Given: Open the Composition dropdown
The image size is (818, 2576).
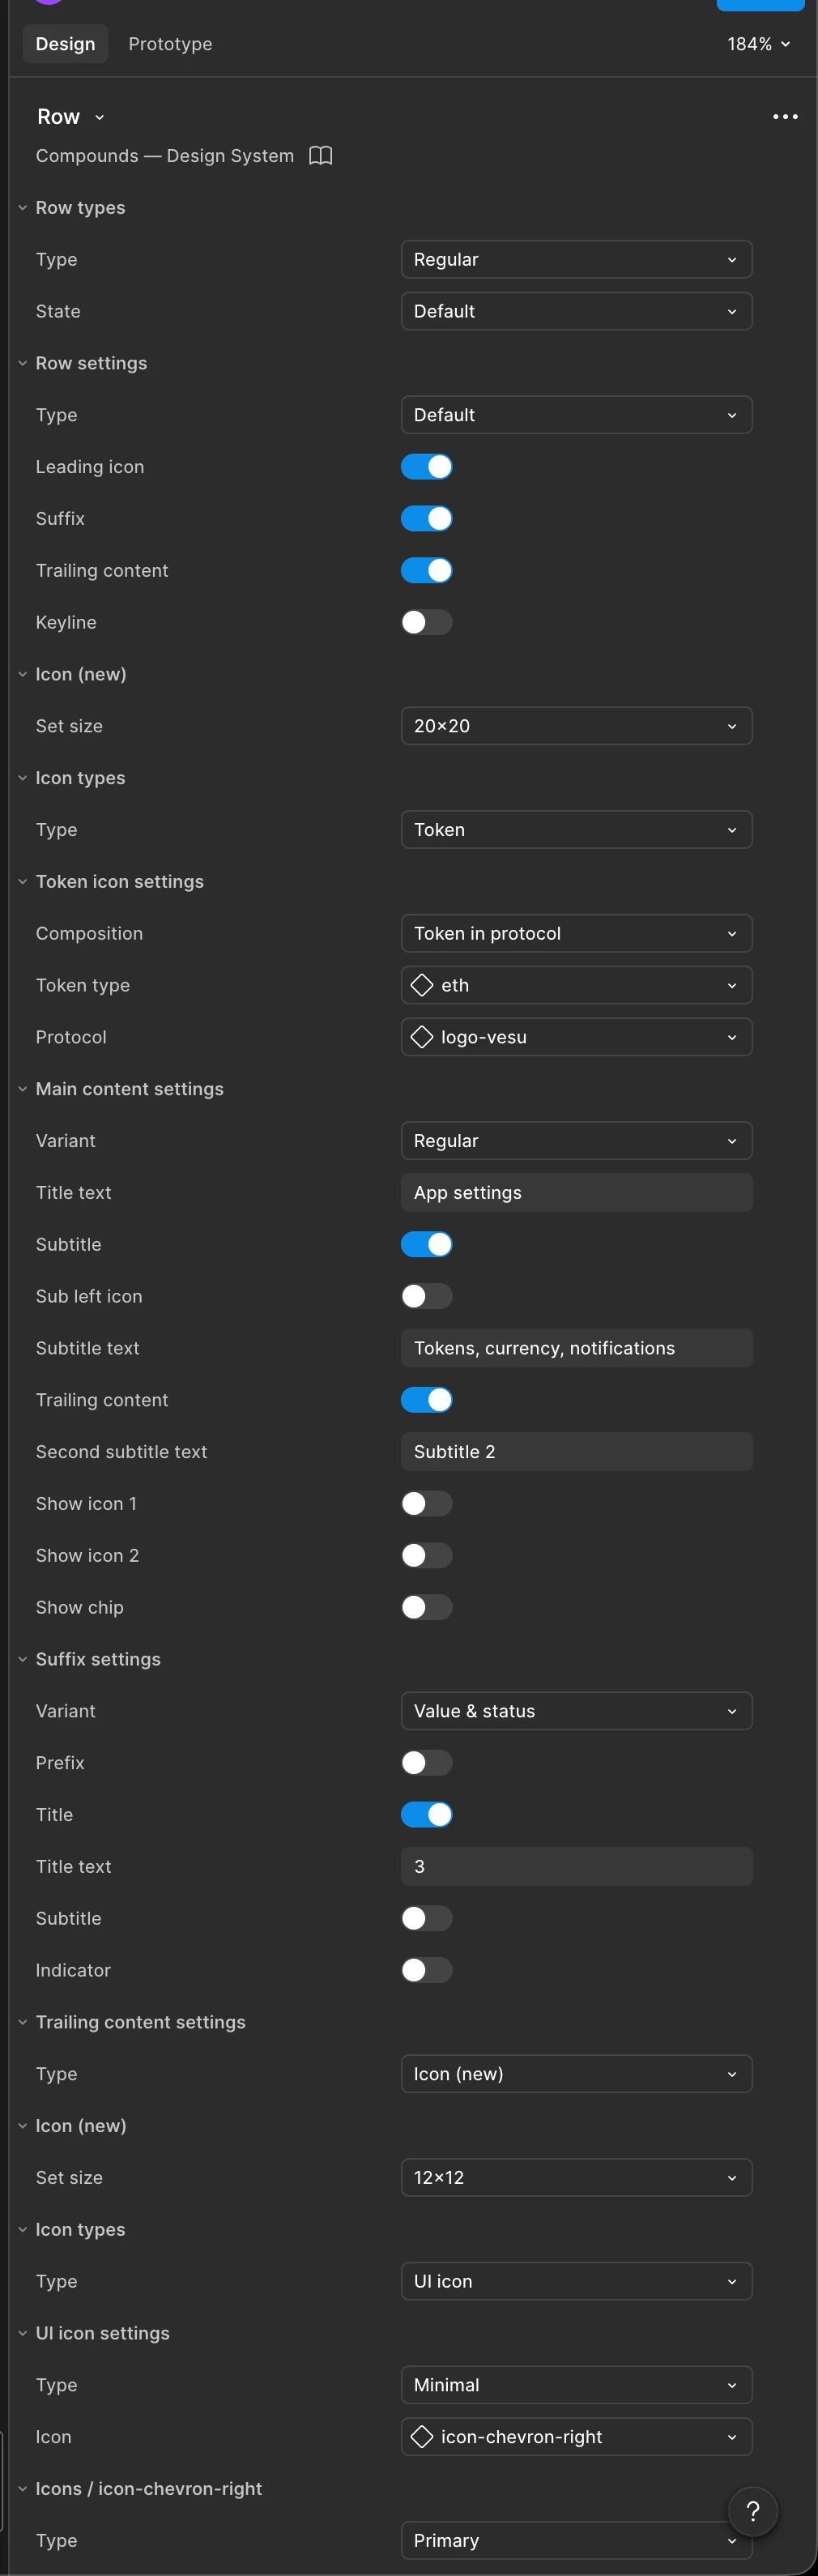Looking at the screenshot, I should [576, 933].
